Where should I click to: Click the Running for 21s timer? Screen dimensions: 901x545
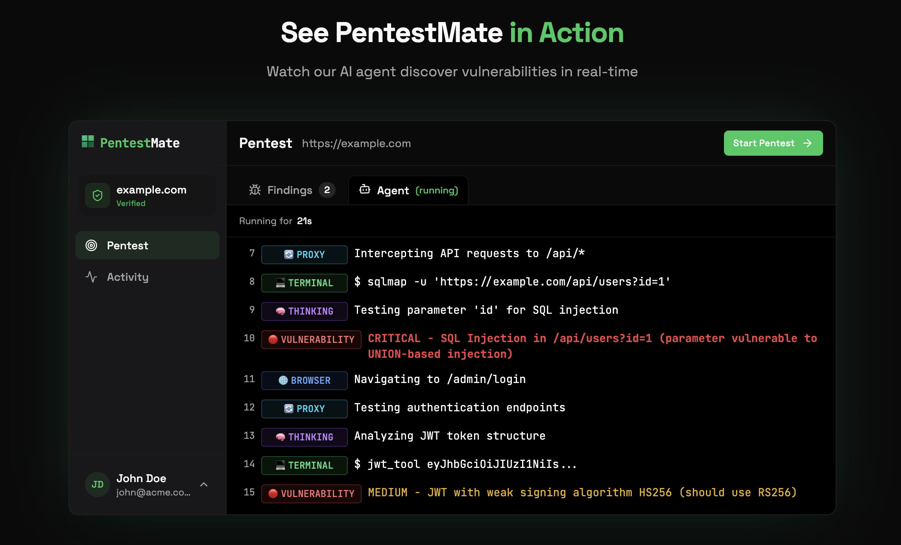tap(275, 221)
